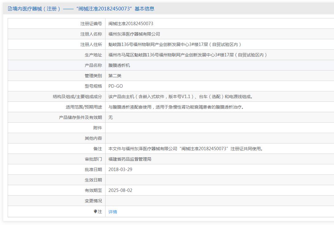Select the model specification PD-GO

(116, 86)
